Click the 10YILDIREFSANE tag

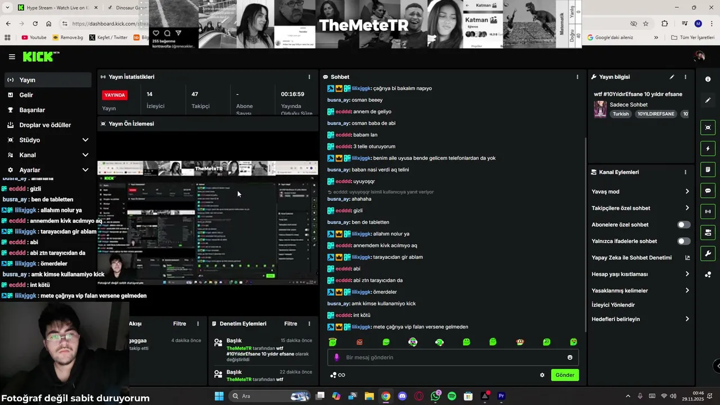coord(656,114)
